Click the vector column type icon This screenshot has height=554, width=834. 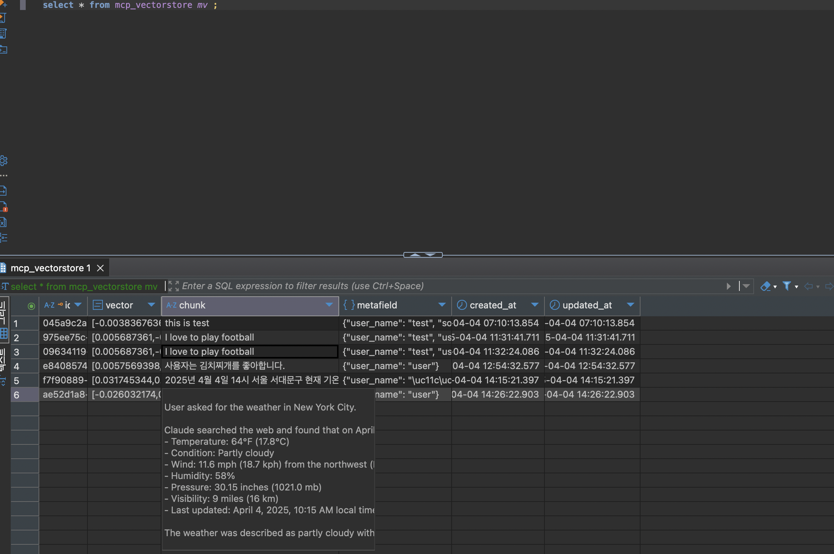(97, 305)
